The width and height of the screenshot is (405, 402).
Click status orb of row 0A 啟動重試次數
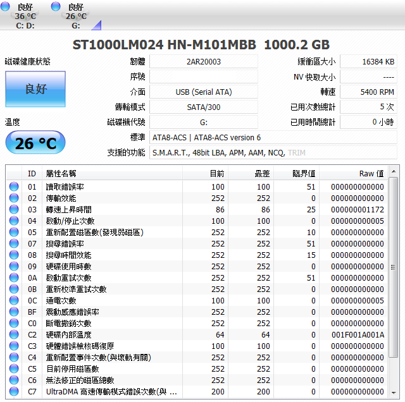point(14,277)
